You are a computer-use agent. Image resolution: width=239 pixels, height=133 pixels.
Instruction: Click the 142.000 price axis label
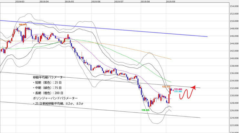(x=234, y=51)
